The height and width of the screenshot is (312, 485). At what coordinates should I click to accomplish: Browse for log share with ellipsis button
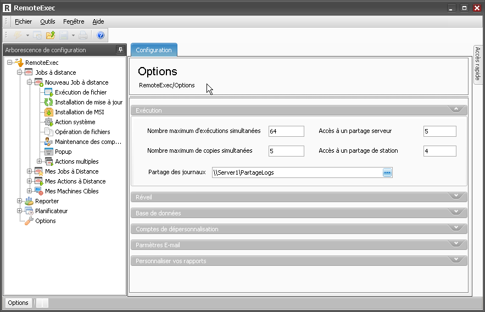tap(387, 172)
